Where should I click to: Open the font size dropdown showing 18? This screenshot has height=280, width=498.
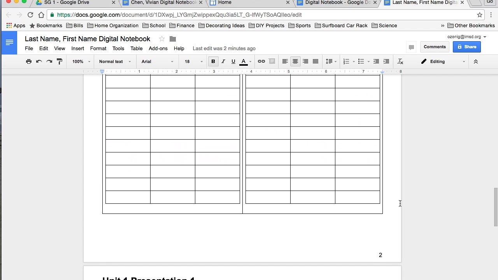coord(194,61)
